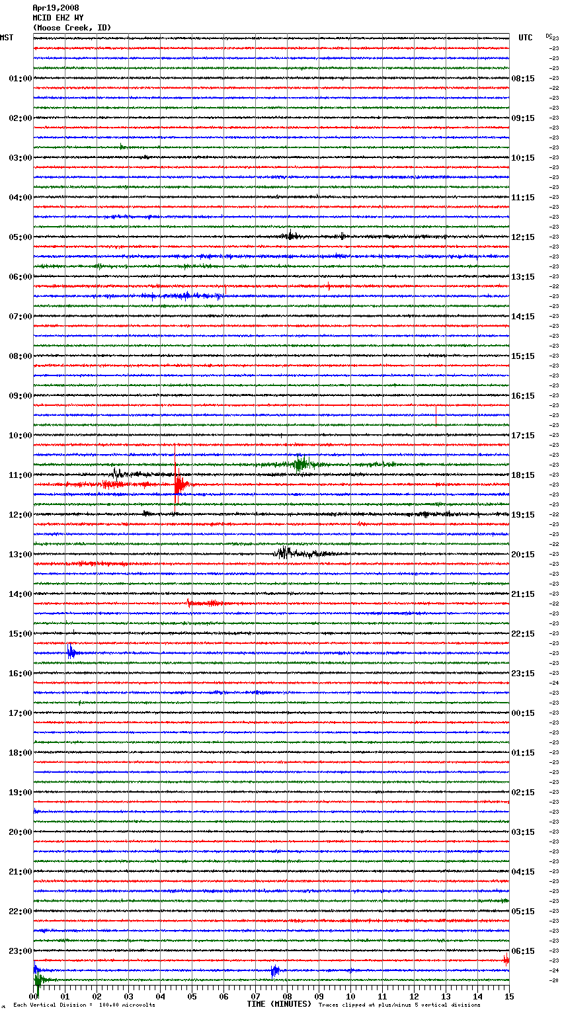Viewport: 562px width, 1014px height.
Task: Click the 22:15 UTC label
Action: pos(523,634)
